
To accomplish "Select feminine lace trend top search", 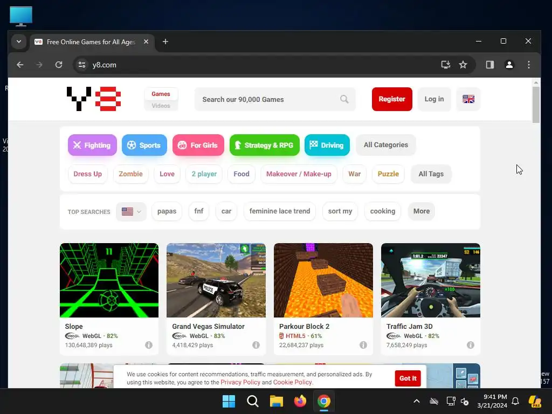I will click(x=280, y=211).
